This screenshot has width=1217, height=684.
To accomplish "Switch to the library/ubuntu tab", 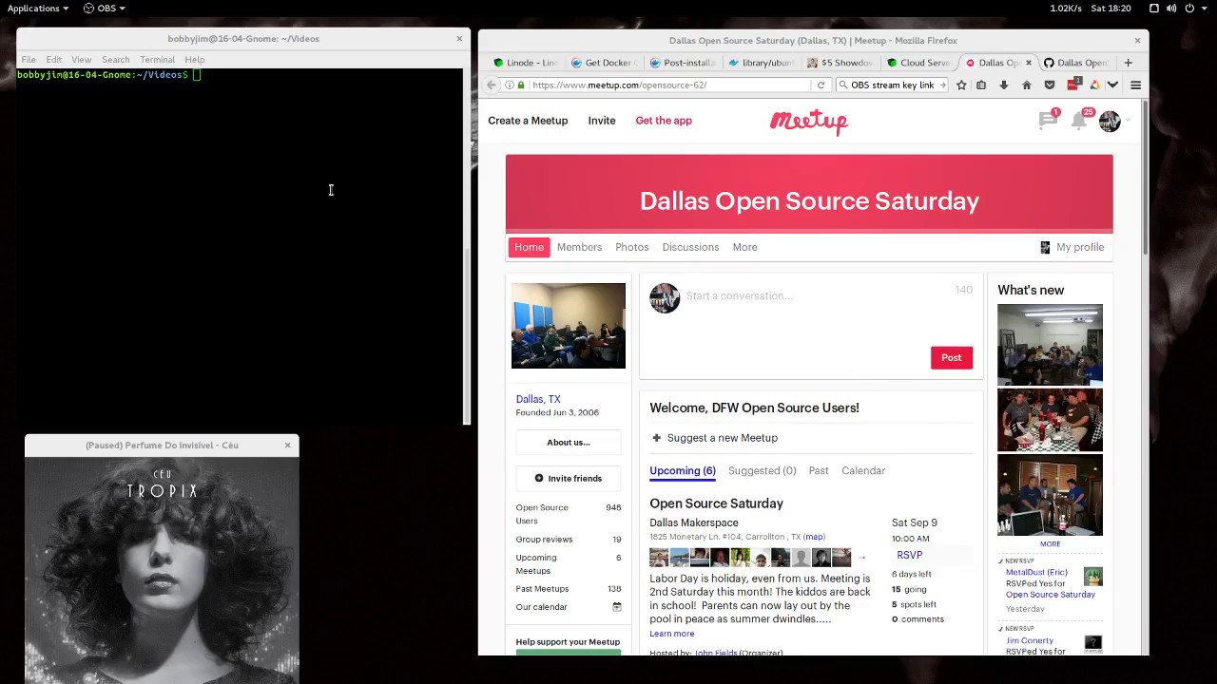I will pyautogui.click(x=761, y=63).
